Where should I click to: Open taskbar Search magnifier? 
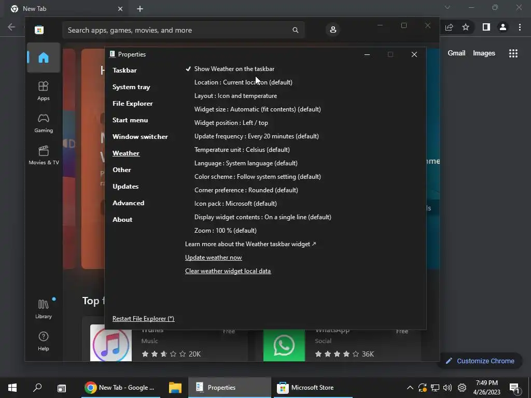click(x=37, y=388)
